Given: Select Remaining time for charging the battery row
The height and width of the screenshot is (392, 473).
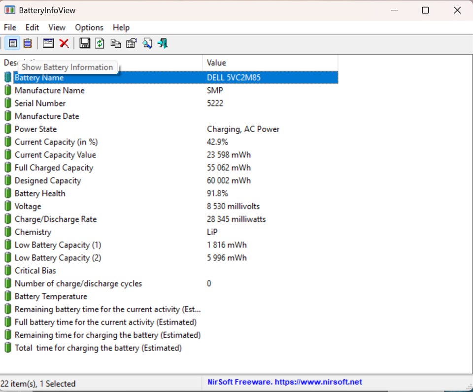Looking at the screenshot, I should pyautogui.click(x=171, y=335).
